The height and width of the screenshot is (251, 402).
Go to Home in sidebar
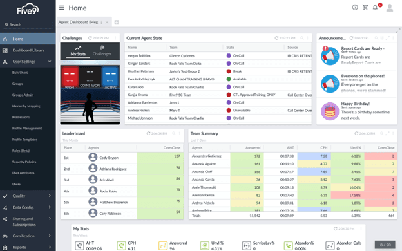click(28, 39)
